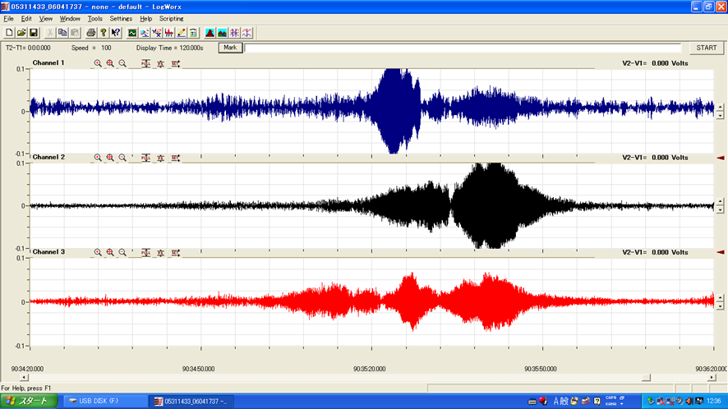Click the Print toolbar icon

point(91,33)
